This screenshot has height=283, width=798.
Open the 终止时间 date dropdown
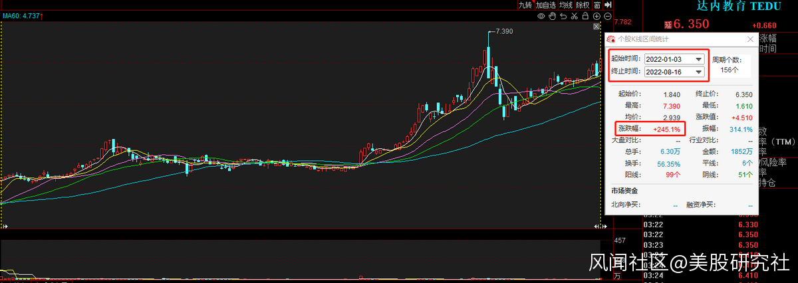(698, 72)
